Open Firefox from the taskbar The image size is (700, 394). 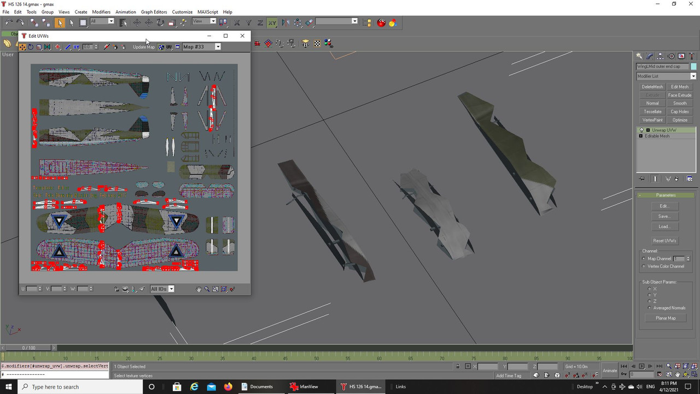coord(228,386)
